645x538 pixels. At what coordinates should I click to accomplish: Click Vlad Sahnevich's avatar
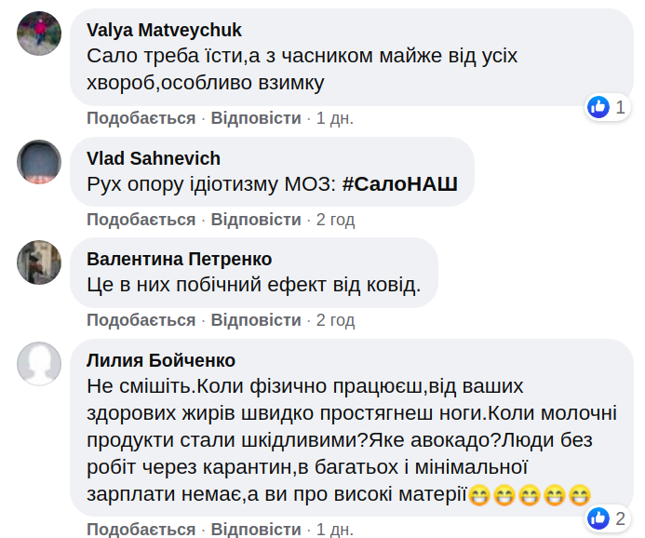39,162
